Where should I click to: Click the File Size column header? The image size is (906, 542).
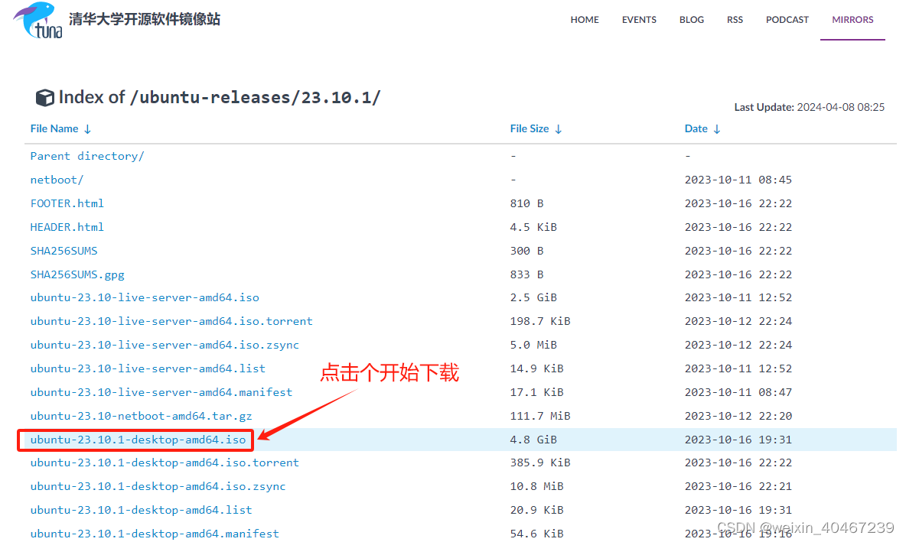[530, 128]
